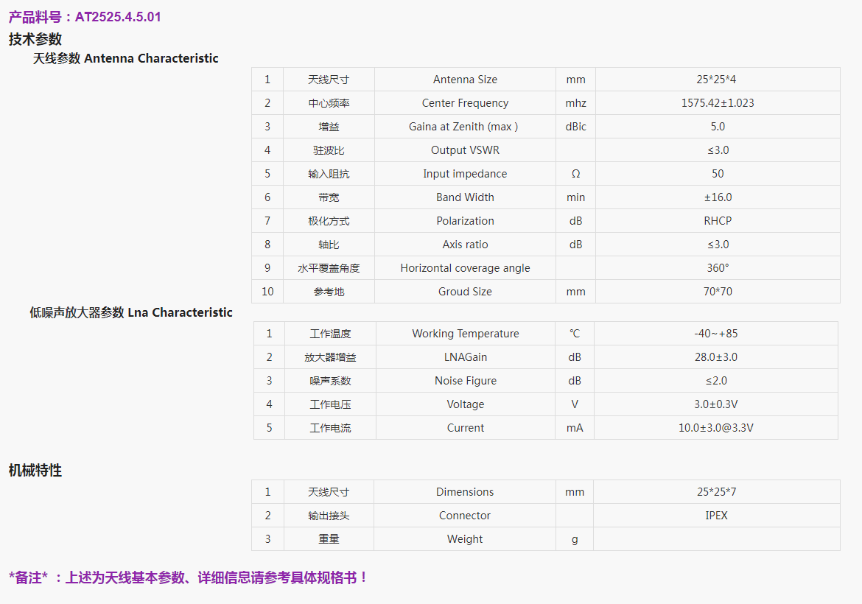Click the IPEX connector value
The image size is (862, 604).
(716, 516)
